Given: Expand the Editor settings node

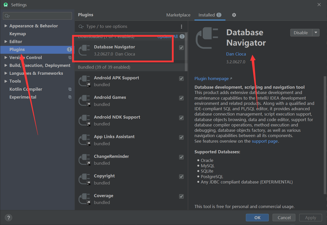Looking at the screenshot, I should pyautogui.click(x=6, y=42).
